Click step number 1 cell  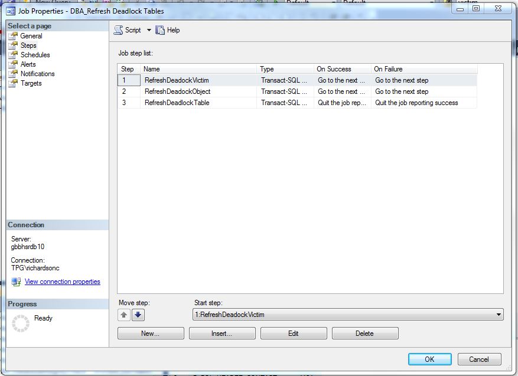[x=129, y=80]
